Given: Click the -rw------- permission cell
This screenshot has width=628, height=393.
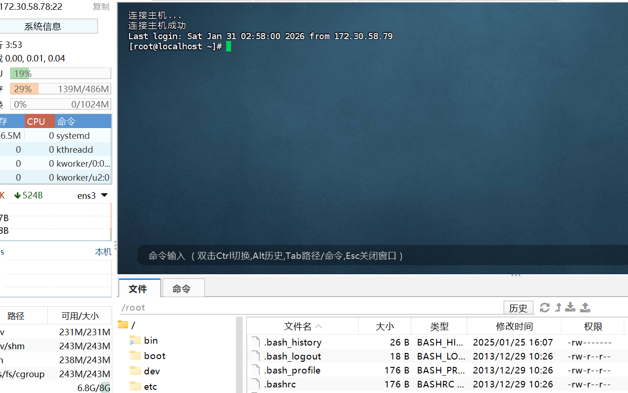Looking at the screenshot, I should 589,342.
